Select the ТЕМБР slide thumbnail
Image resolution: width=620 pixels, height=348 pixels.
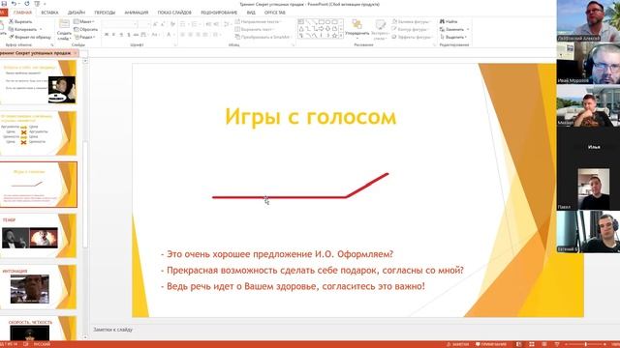pyautogui.click(x=39, y=235)
